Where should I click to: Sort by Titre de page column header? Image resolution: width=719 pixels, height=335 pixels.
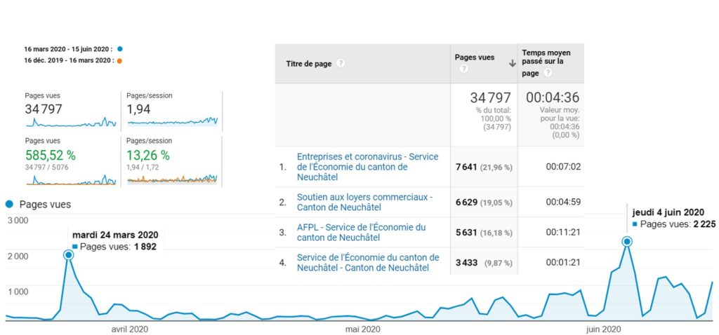tap(309, 64)
